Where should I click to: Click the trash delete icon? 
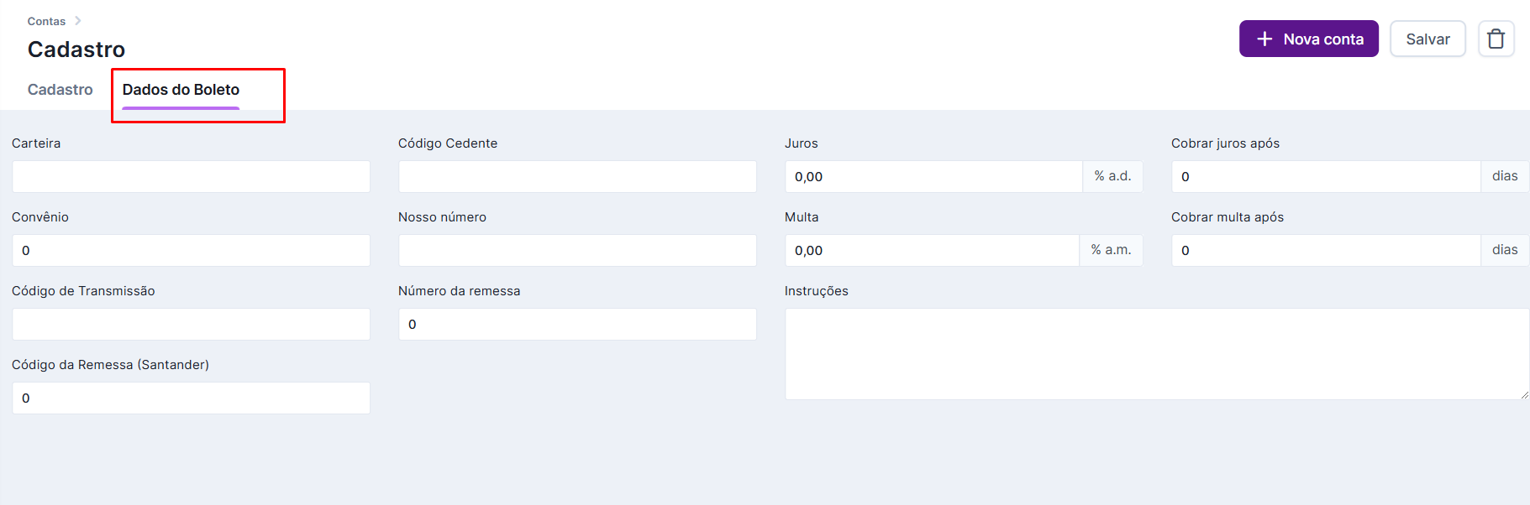(x=1496, y=39)
